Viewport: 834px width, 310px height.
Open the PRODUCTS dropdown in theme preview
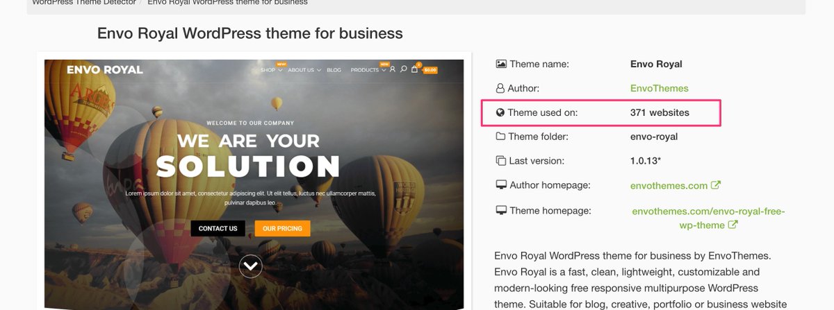click(x=367, y=70)
